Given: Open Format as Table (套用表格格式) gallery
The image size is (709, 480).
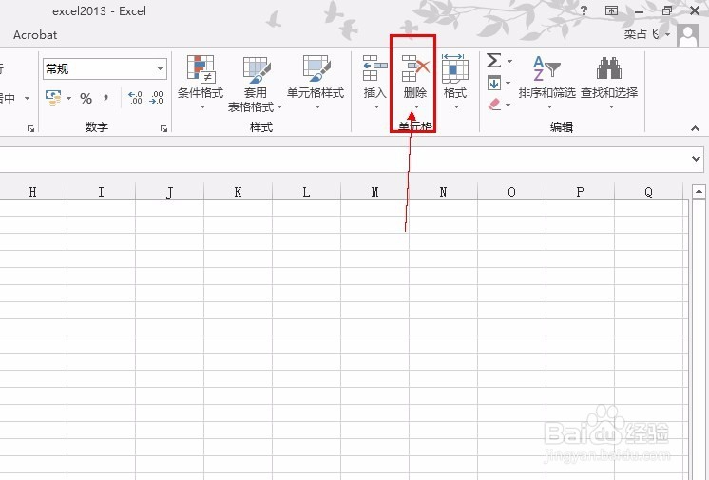Looking at the screenshot, I should click(x=256, y=84).
